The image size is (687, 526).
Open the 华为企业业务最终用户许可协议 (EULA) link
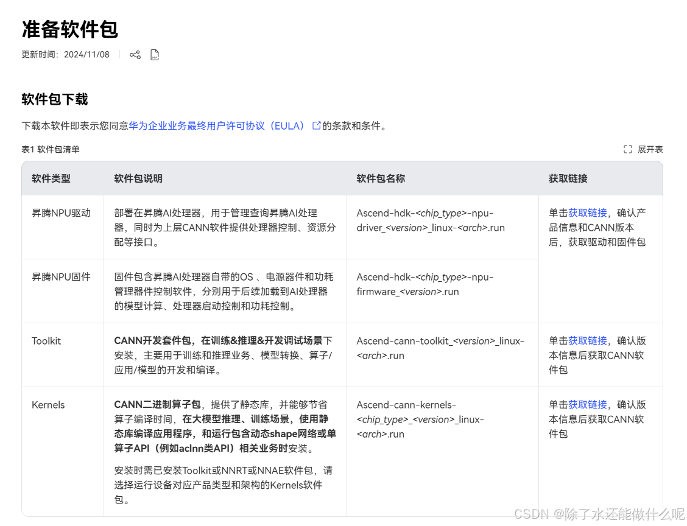click(x=216, y=125)
